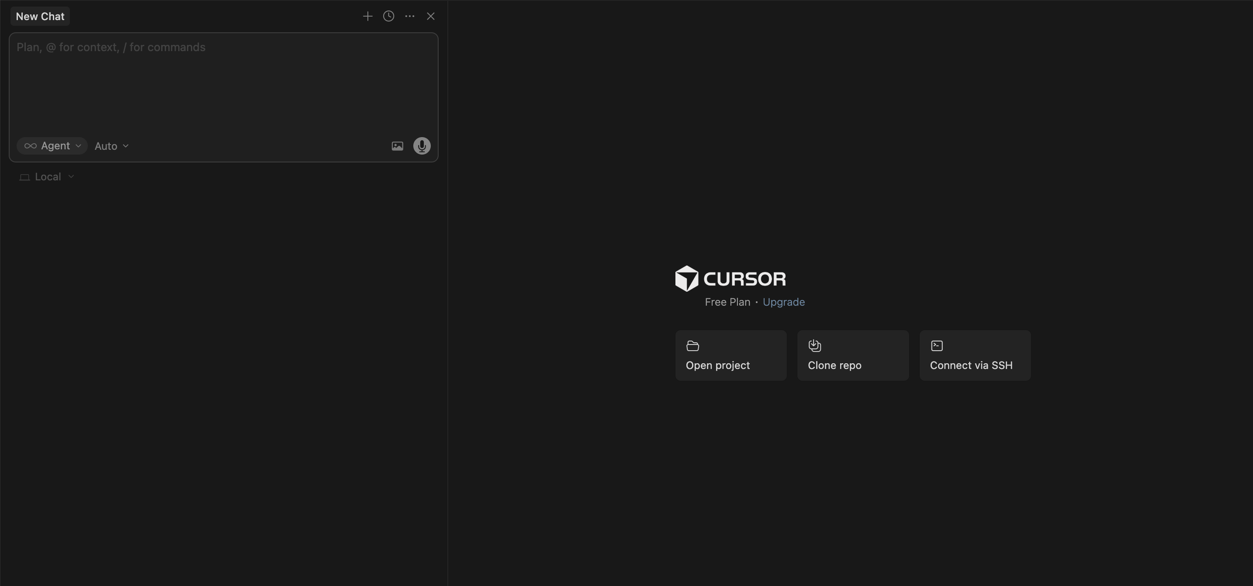Attach an image using the picture icon
Viewport: 1253px width, 586px height.
coord(397,146)
